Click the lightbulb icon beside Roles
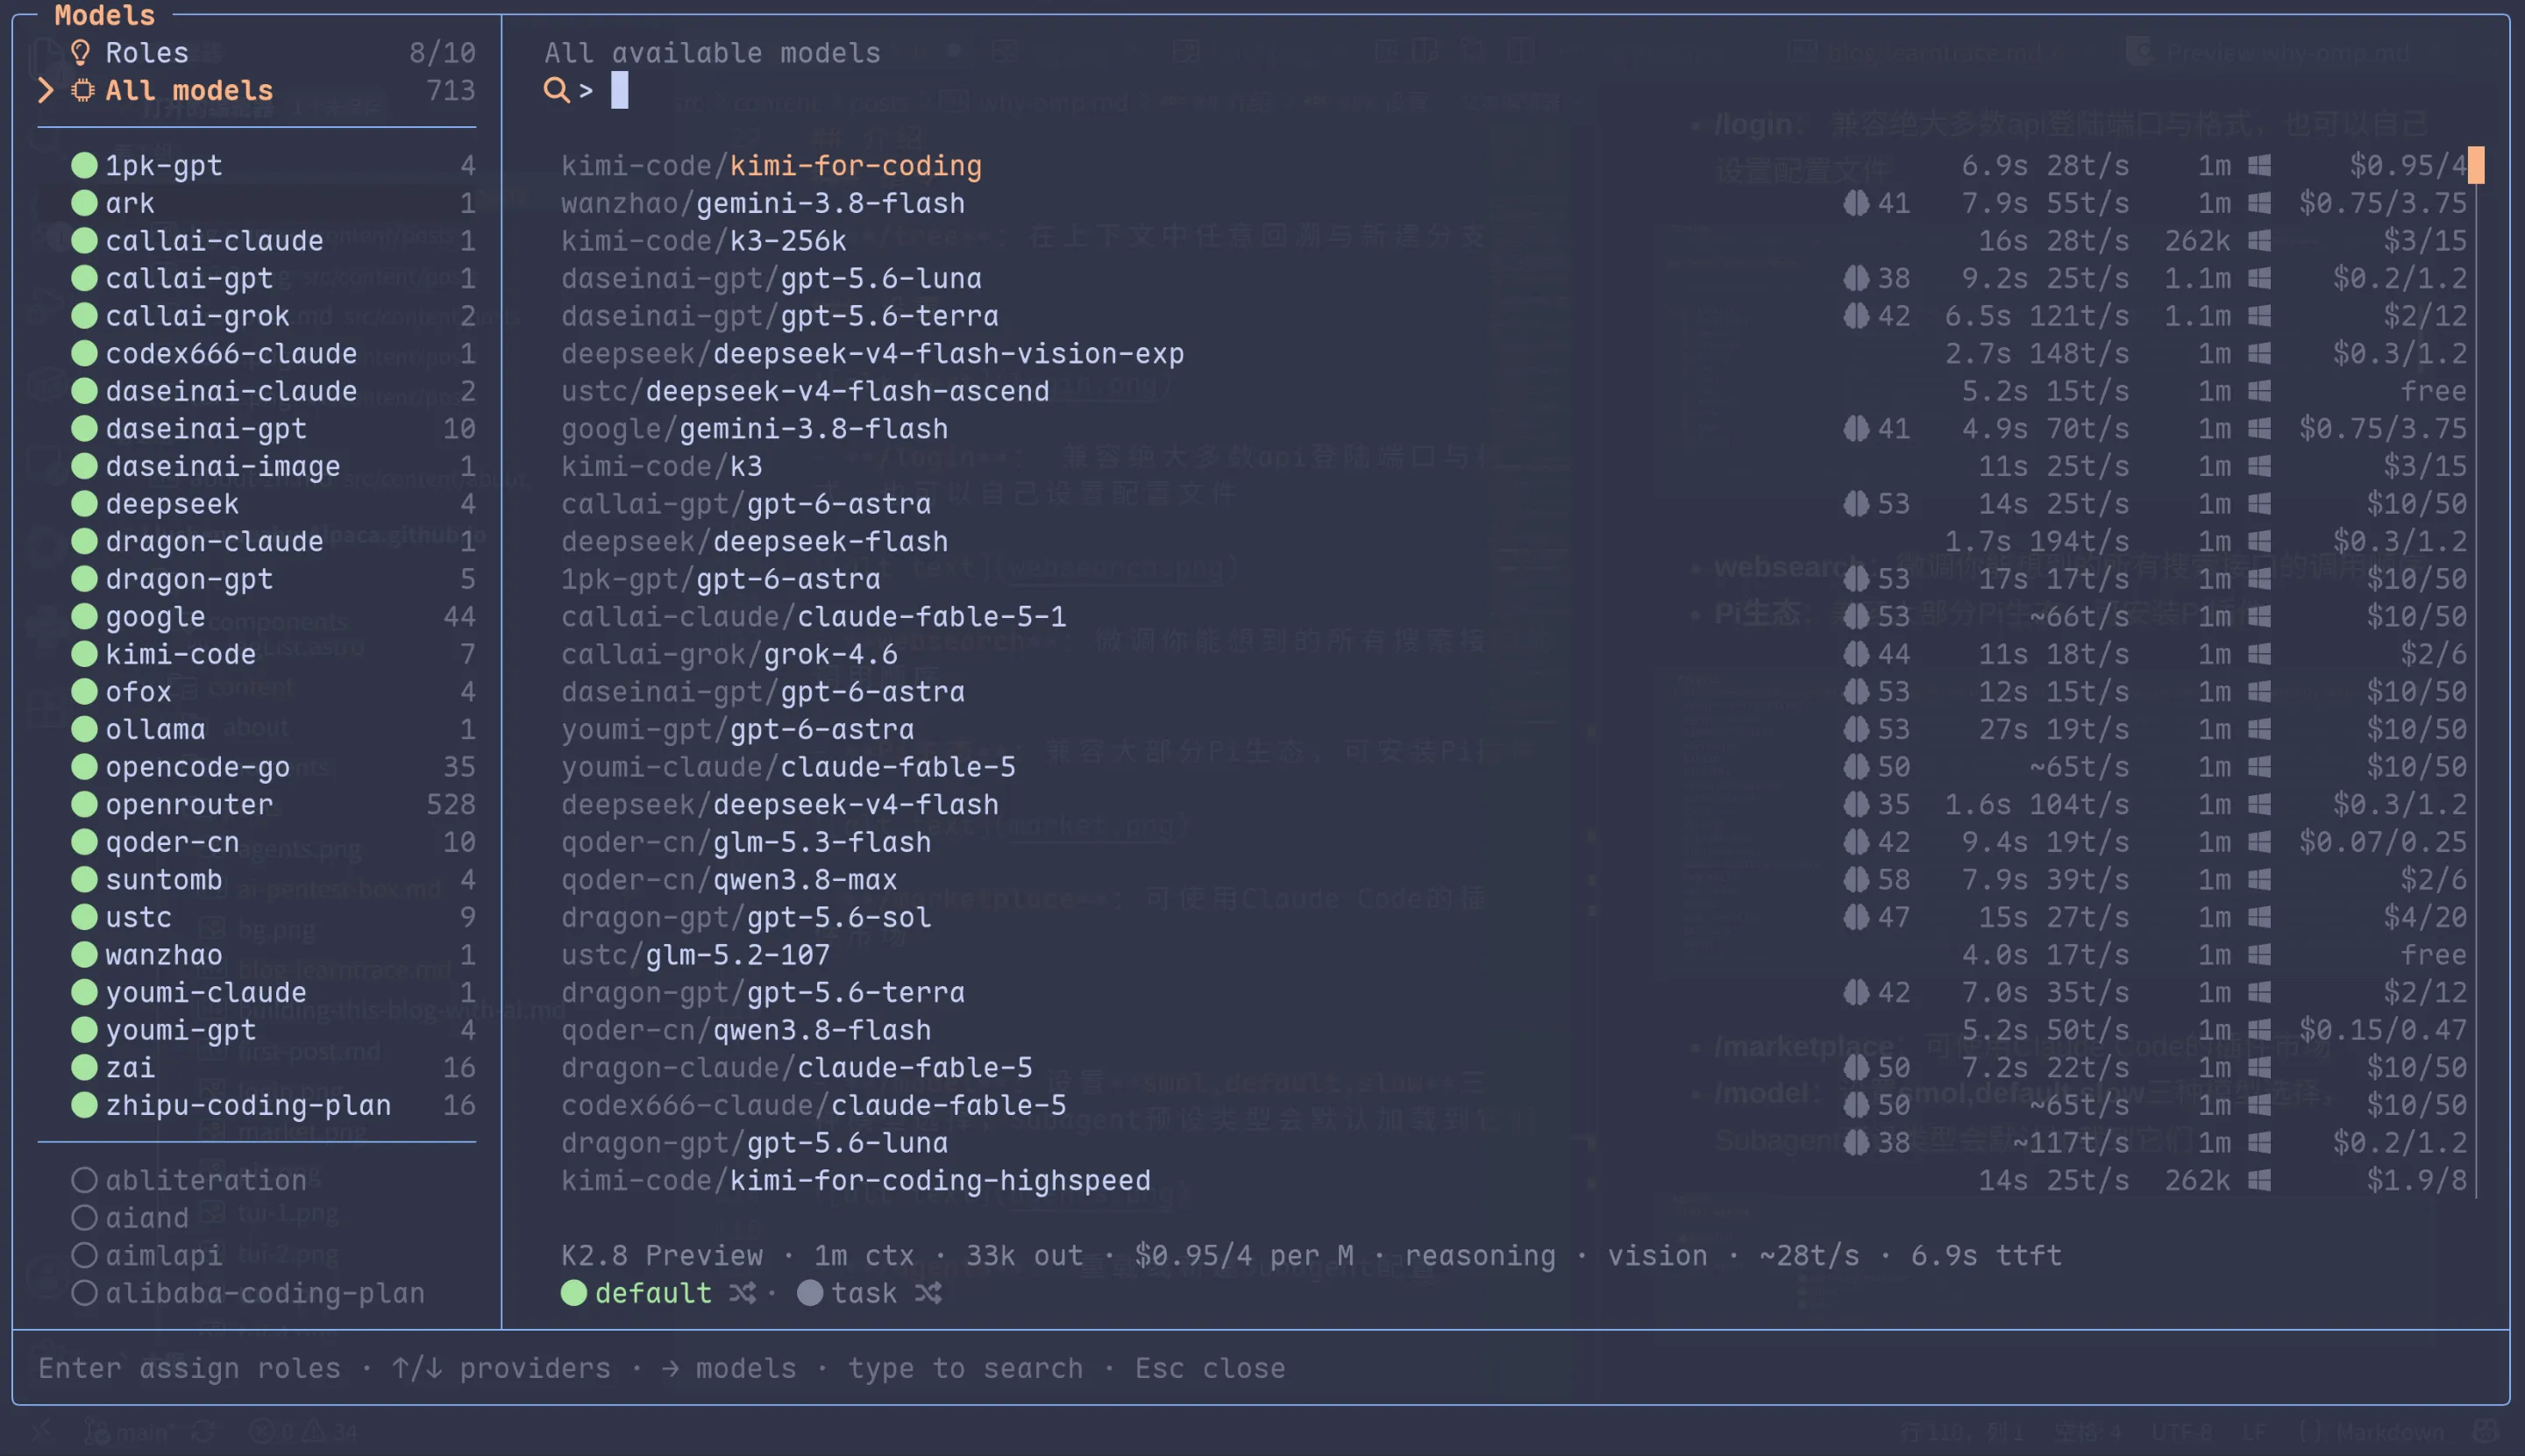 pyautogui.click(x=81, y=52)
